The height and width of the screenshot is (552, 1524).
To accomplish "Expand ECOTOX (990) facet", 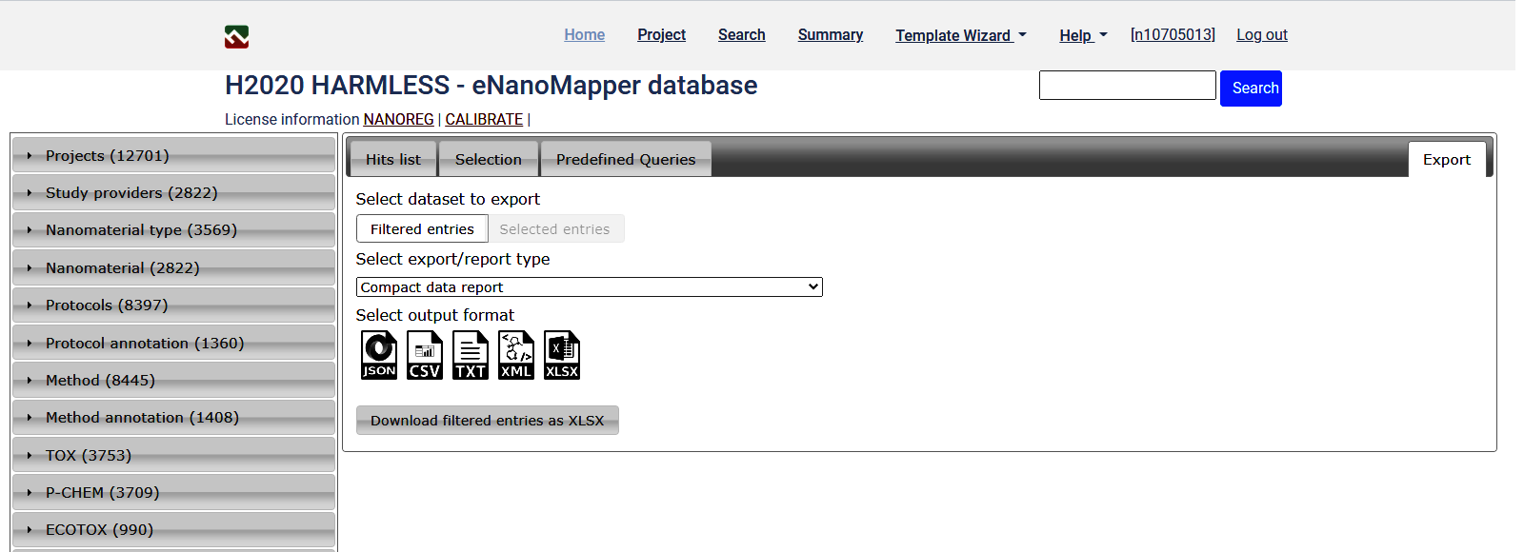I will tap(173, 529).
